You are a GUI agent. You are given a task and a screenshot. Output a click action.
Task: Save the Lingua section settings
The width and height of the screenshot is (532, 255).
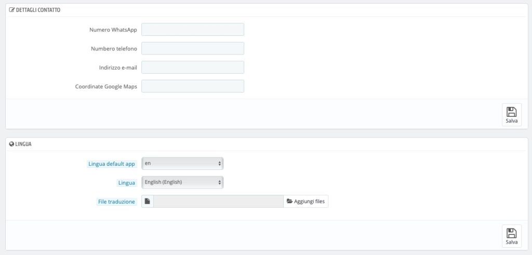pyautogui.click(x=512, y=236)
